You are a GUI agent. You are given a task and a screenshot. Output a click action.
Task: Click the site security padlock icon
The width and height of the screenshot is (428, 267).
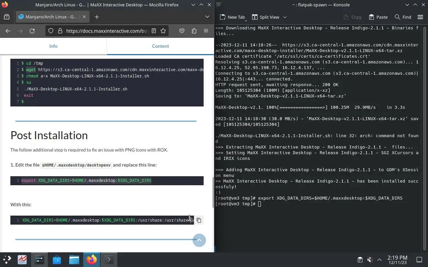click(60, 31)
